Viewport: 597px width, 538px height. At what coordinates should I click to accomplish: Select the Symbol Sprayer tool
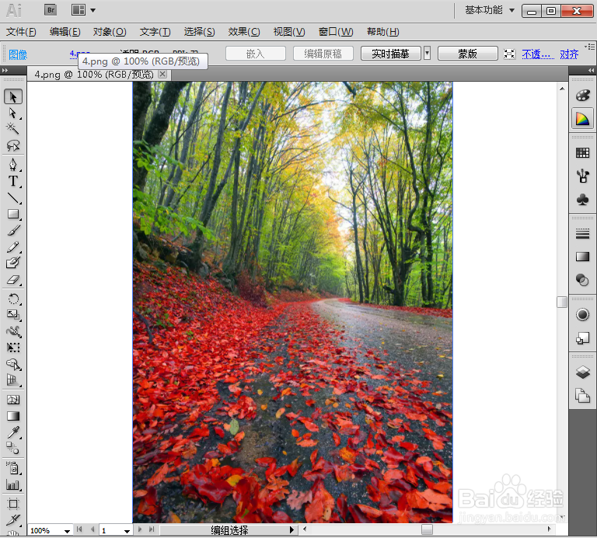[x=13, y=467]
